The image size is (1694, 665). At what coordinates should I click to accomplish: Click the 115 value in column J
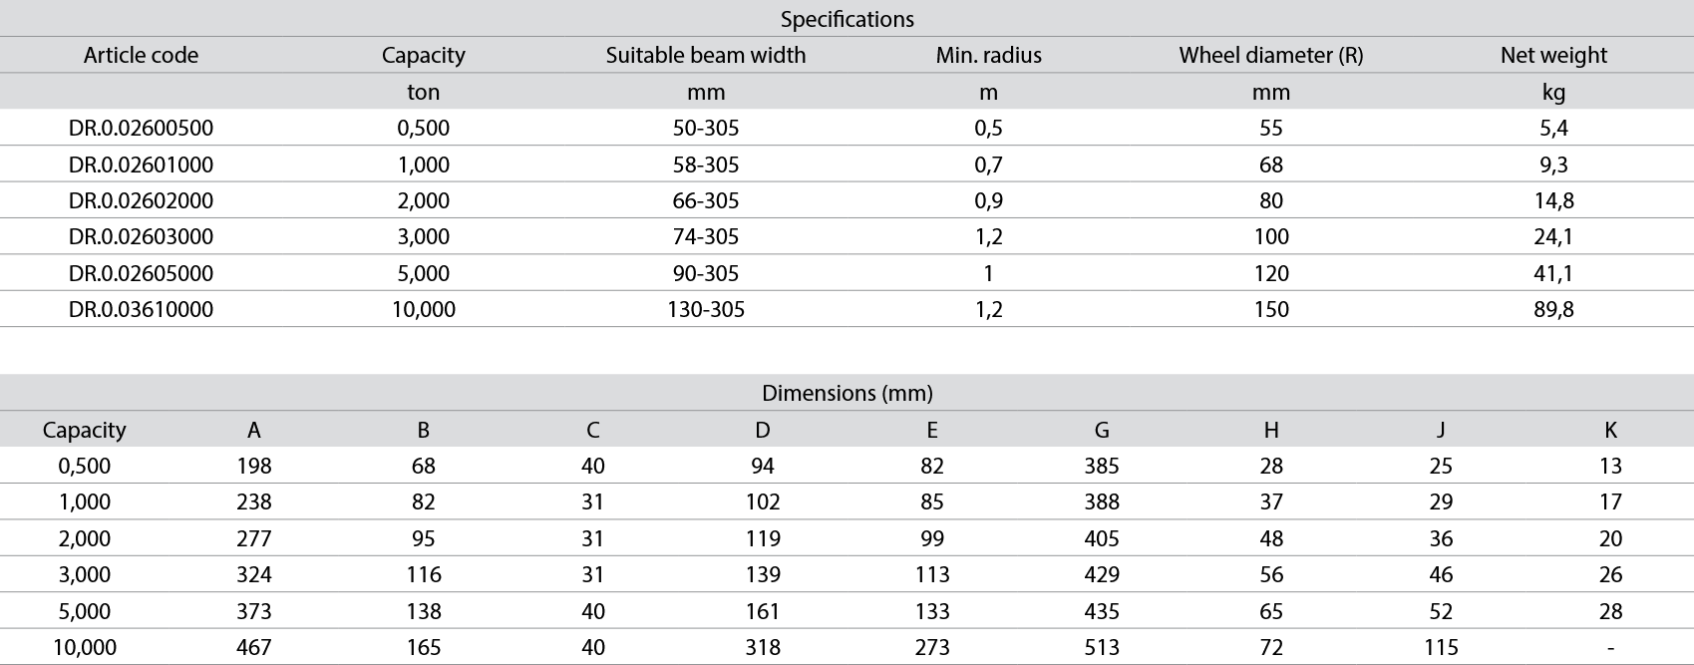[1441, 648]
